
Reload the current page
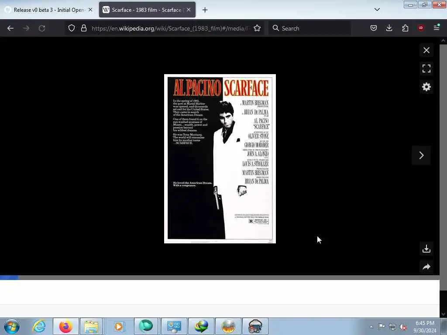pos(42,28)
